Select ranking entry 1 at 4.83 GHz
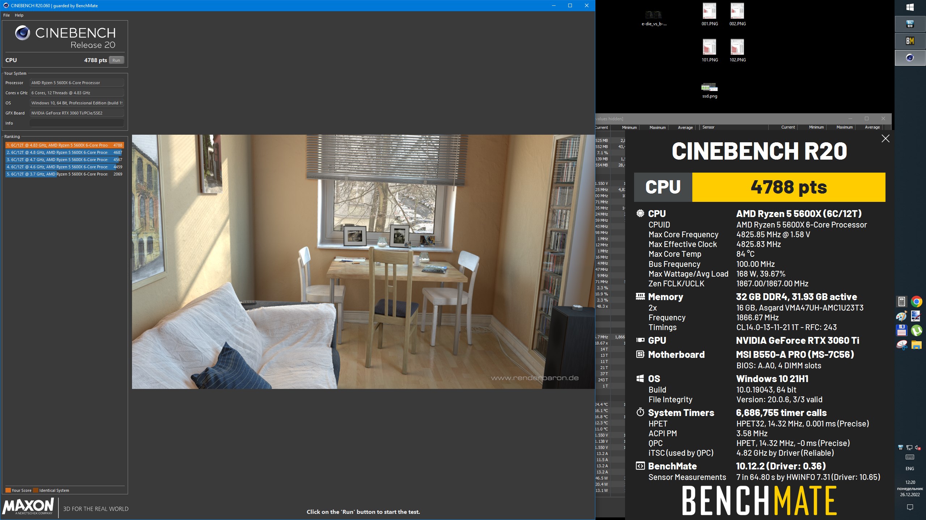Image resolution: width=926 pixels, height=520 pixels. (x=65, y=145)
